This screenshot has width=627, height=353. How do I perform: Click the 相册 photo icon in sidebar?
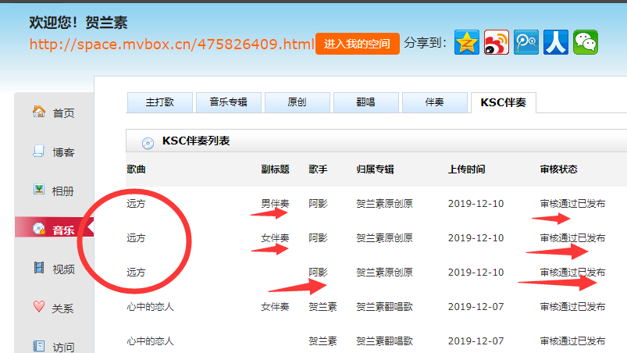38,190
